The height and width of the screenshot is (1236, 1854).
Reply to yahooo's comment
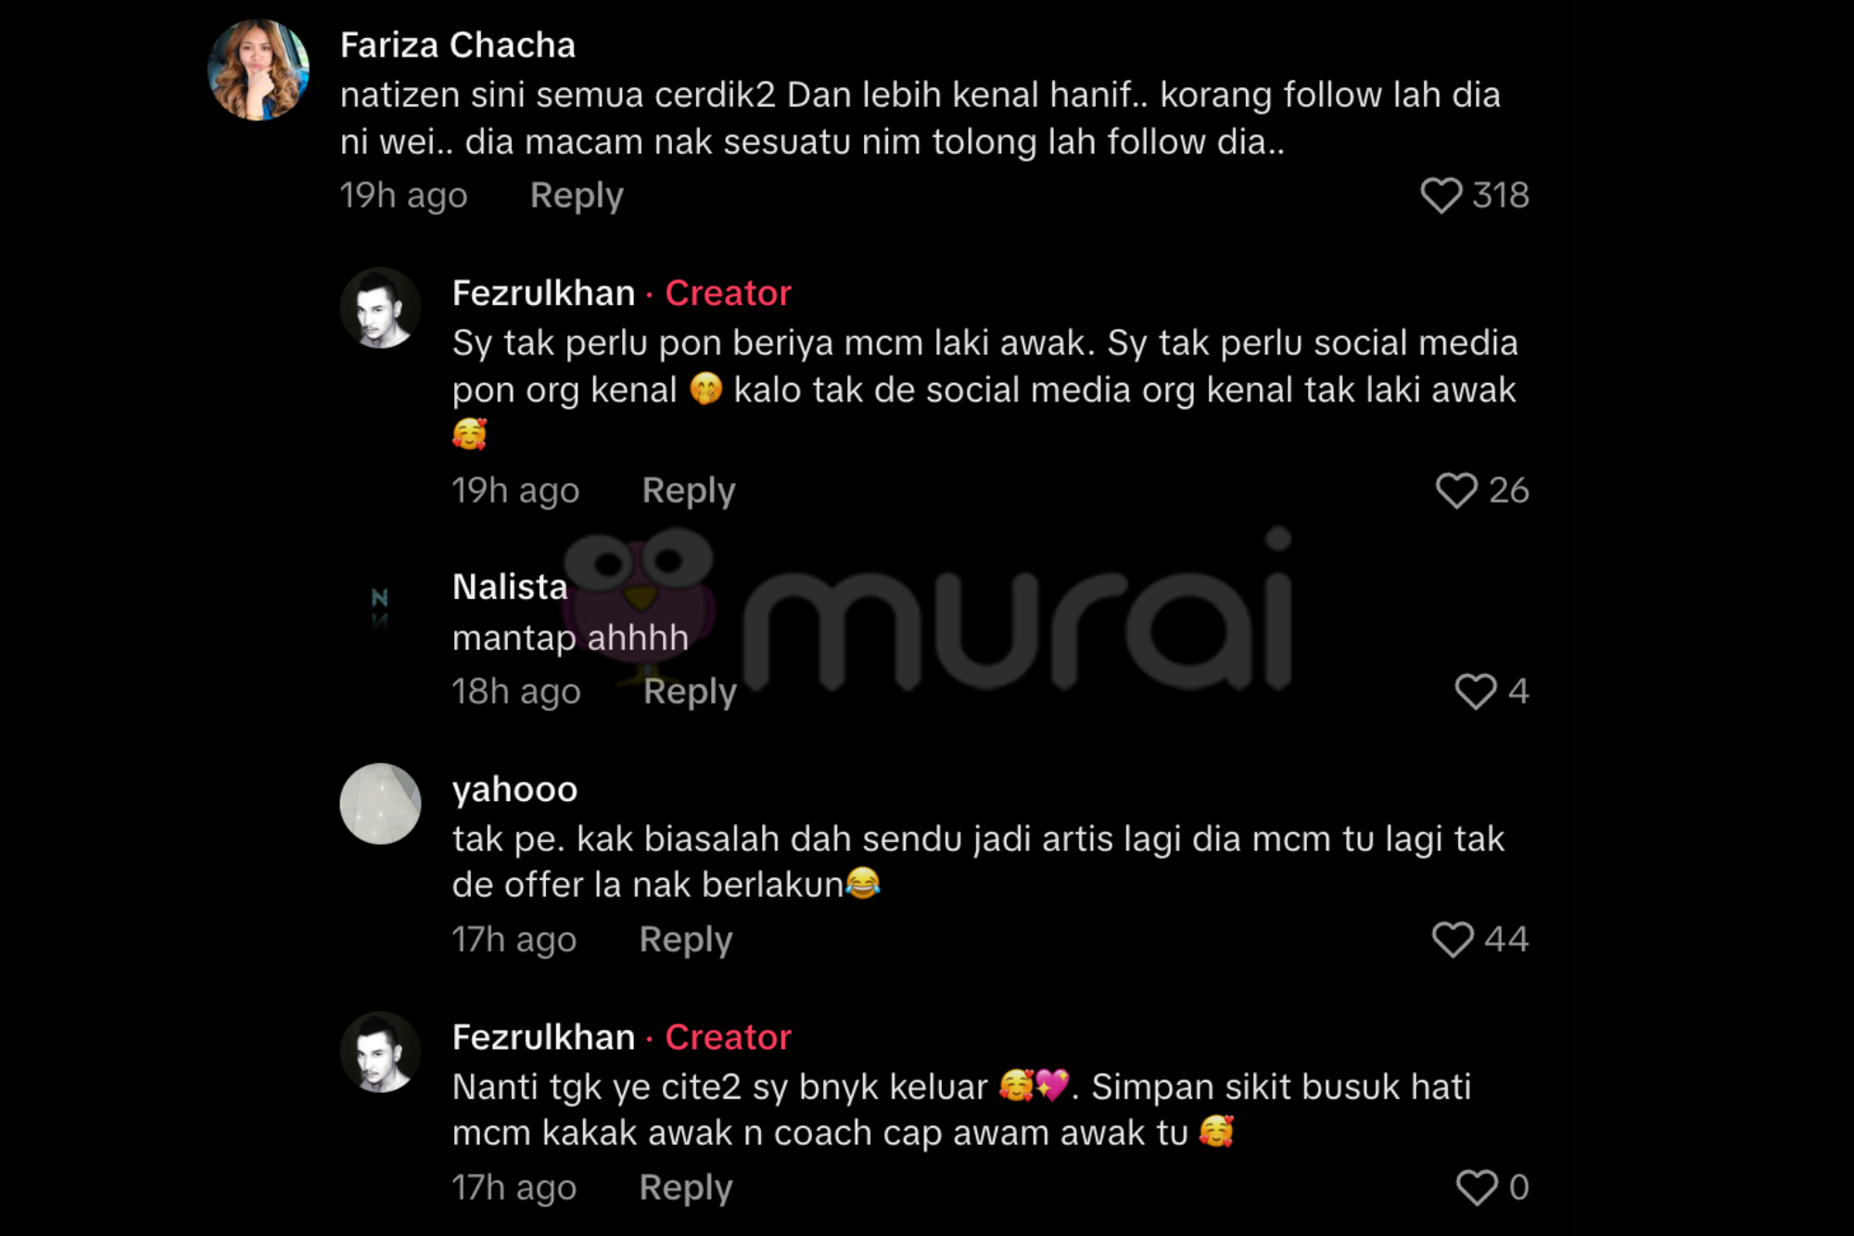[x=686, y=939]
